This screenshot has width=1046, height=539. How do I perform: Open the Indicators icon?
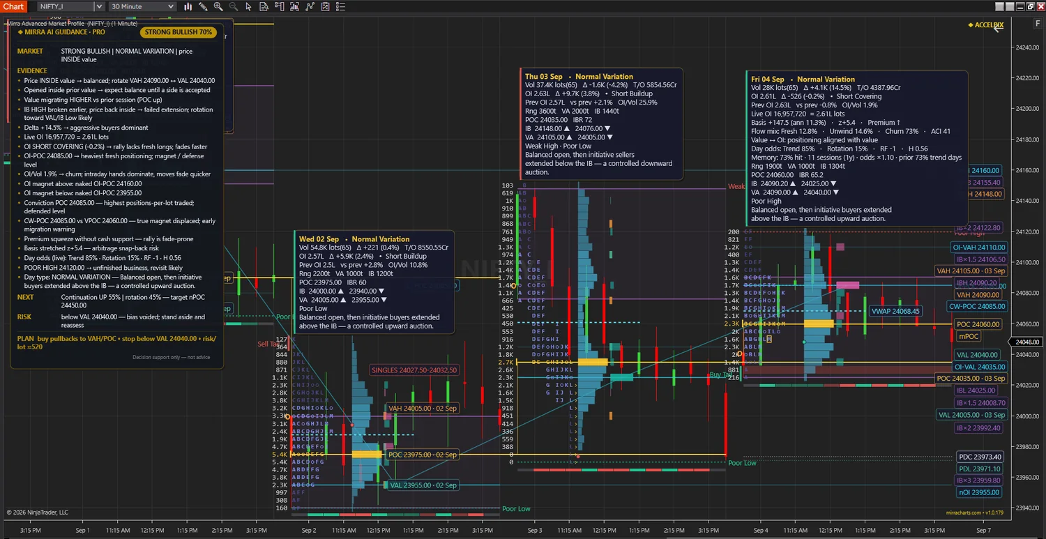coord(310,6)
